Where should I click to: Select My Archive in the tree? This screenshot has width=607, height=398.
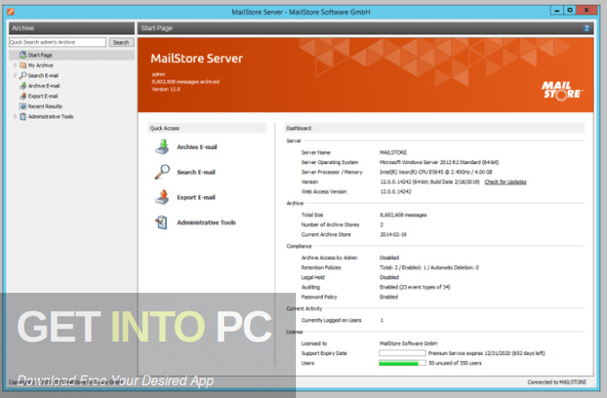(x=40, y=66)
